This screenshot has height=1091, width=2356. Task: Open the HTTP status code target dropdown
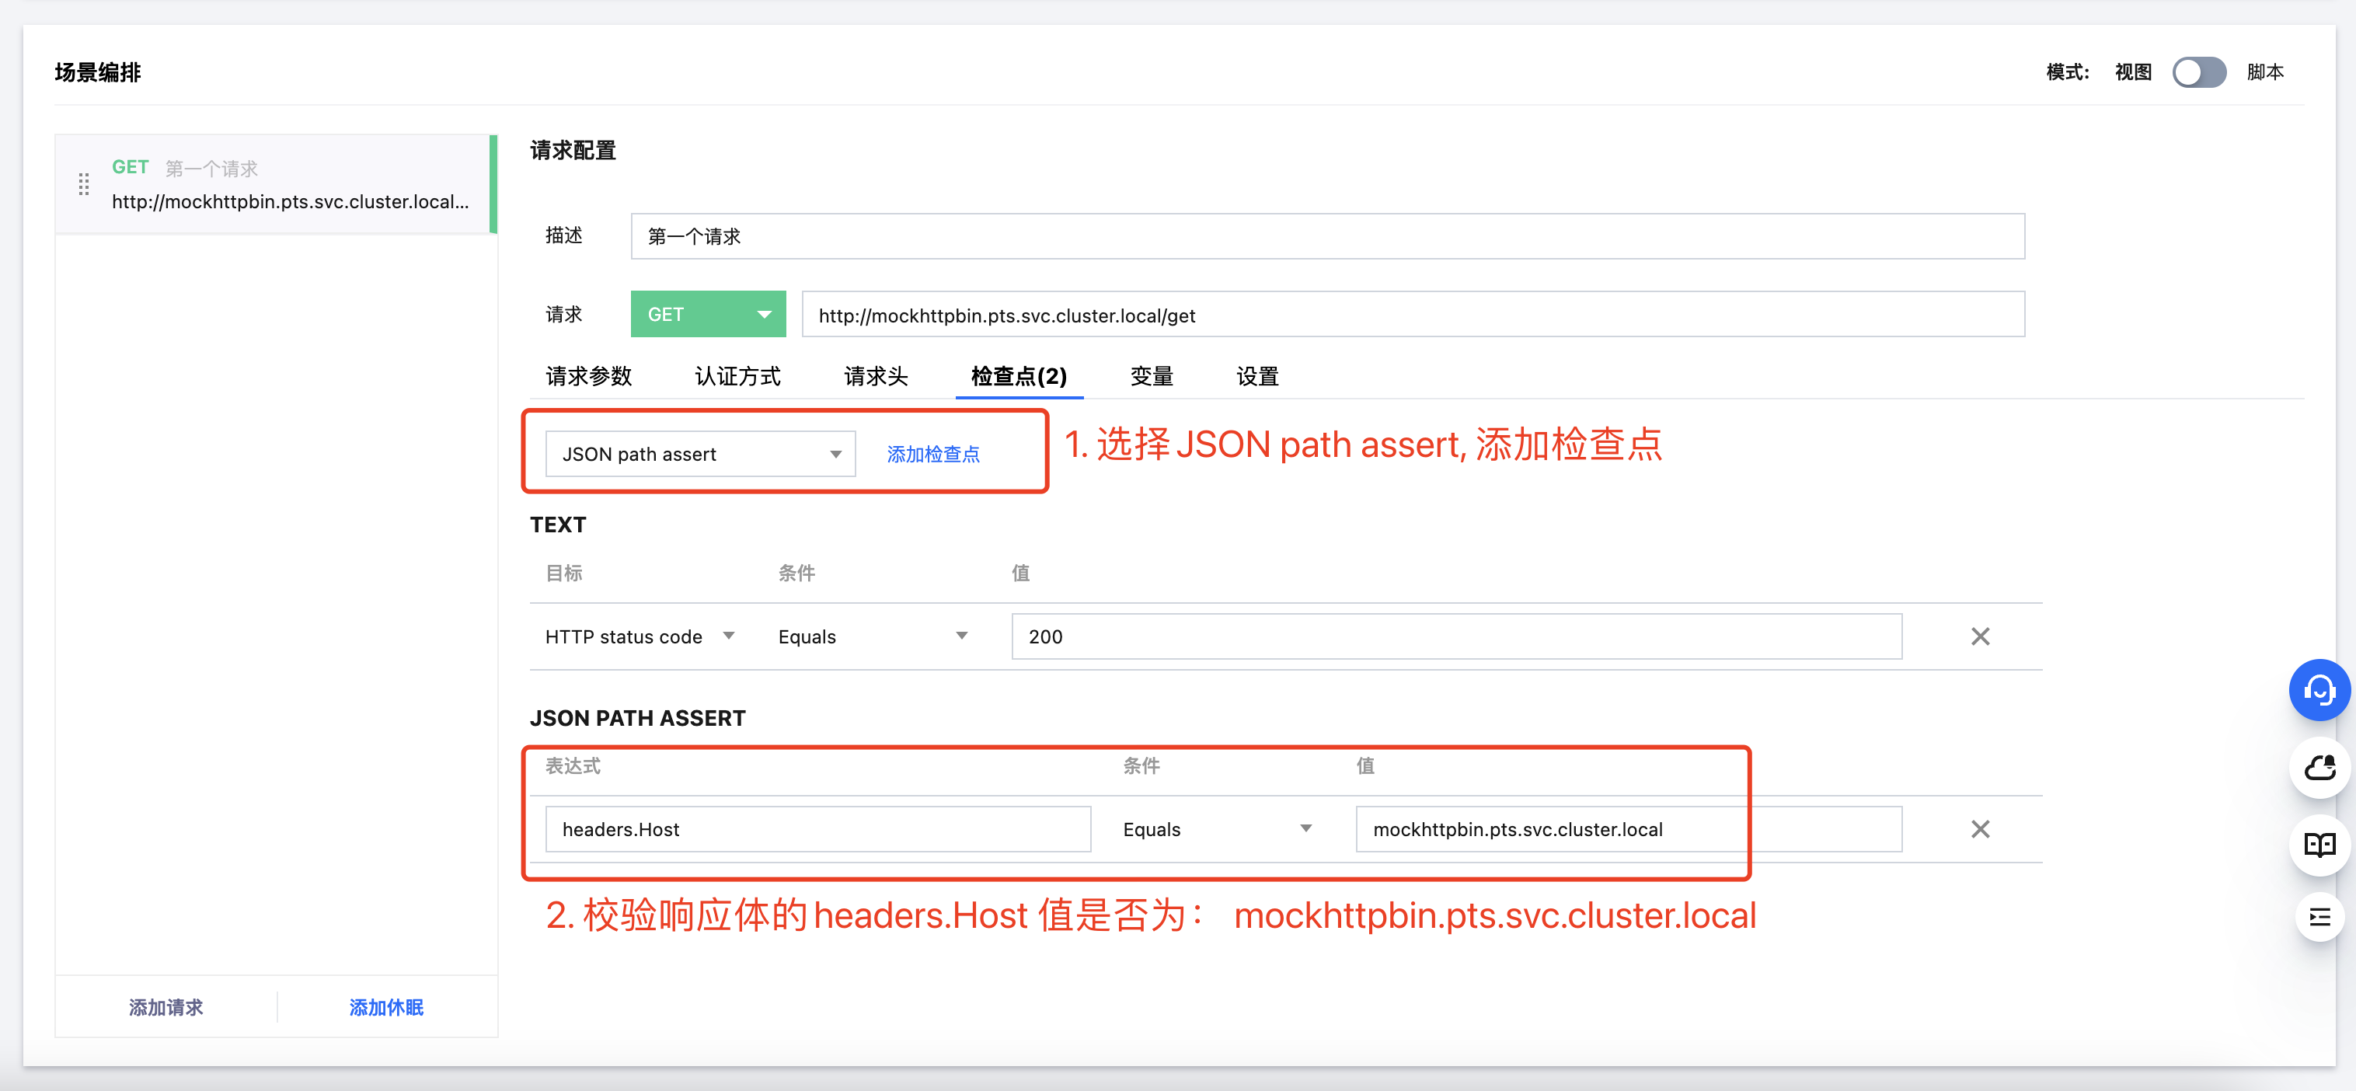pyautogui.click(x=640, y=636)
